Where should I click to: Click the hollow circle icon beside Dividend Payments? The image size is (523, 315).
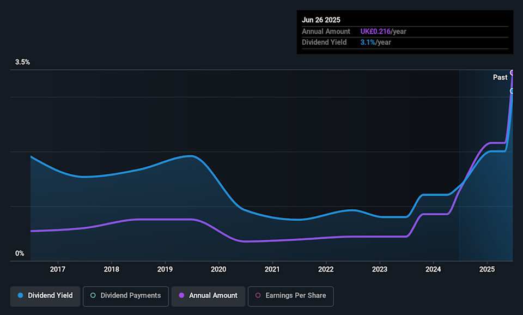coord(93,295)
